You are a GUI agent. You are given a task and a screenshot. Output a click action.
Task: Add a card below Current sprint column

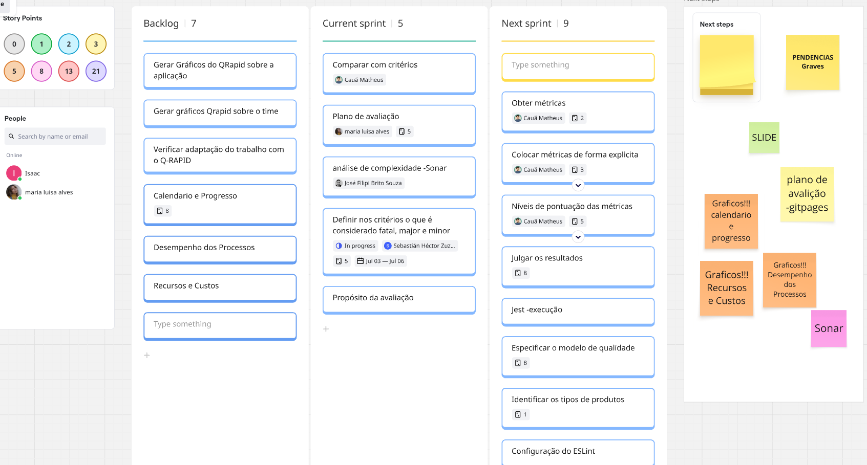326,329
